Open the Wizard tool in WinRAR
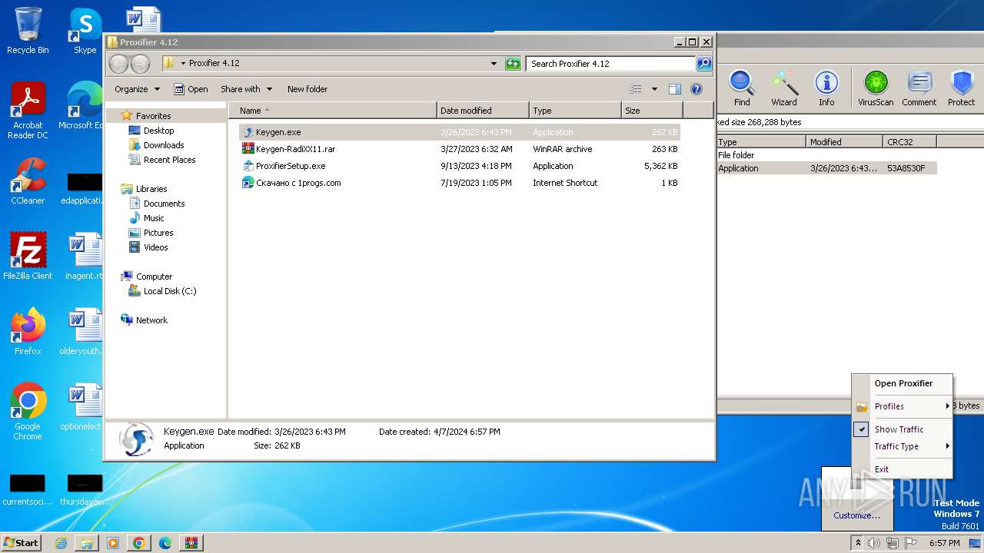Screen dimensions: 984x553 [784, 88]
